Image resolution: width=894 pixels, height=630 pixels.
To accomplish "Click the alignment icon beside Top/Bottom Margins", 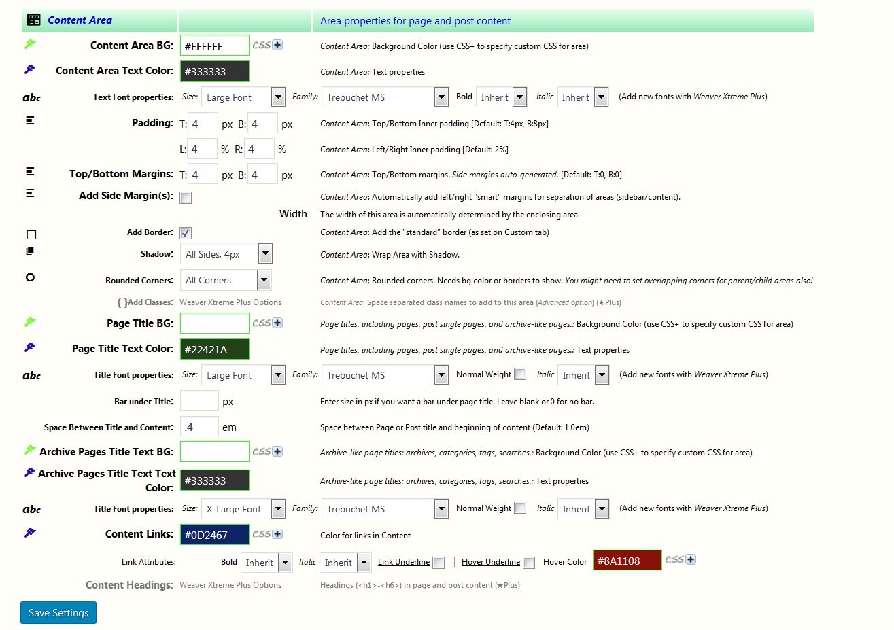I will click(30, 171).
